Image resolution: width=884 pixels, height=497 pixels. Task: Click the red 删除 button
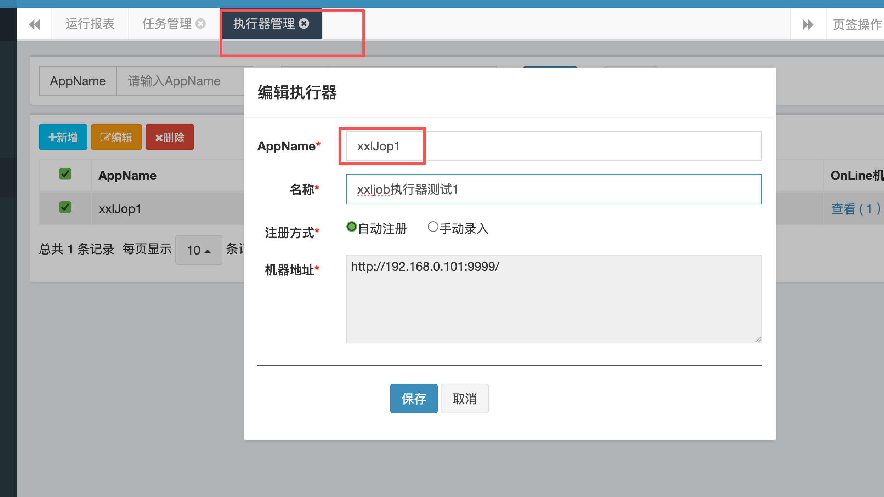[170, 137]
